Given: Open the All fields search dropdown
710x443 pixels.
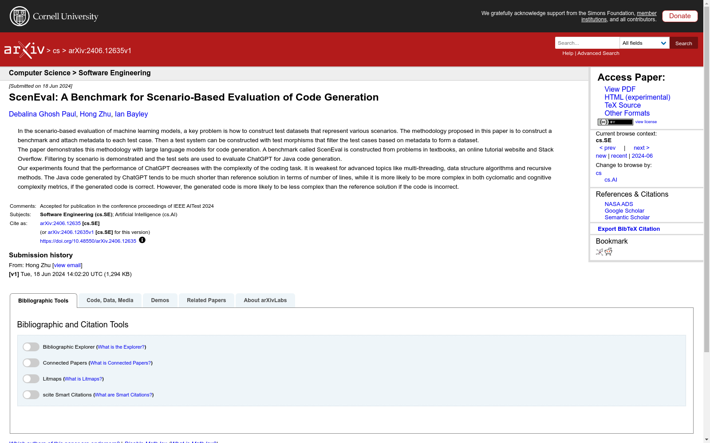Looking at the screenshot, I should click(x=644, y=43).
